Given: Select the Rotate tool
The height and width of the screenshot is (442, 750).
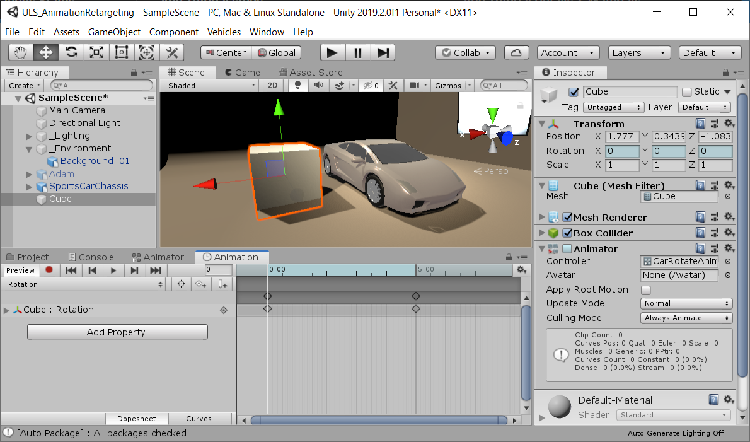Looking at the screenshot, I should coord(71,52).
